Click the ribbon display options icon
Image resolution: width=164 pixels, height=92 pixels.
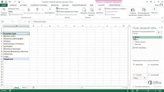[x=151, y=2]
